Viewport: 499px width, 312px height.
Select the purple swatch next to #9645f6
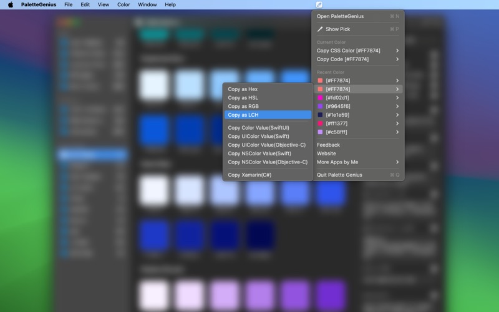[320, 106]
